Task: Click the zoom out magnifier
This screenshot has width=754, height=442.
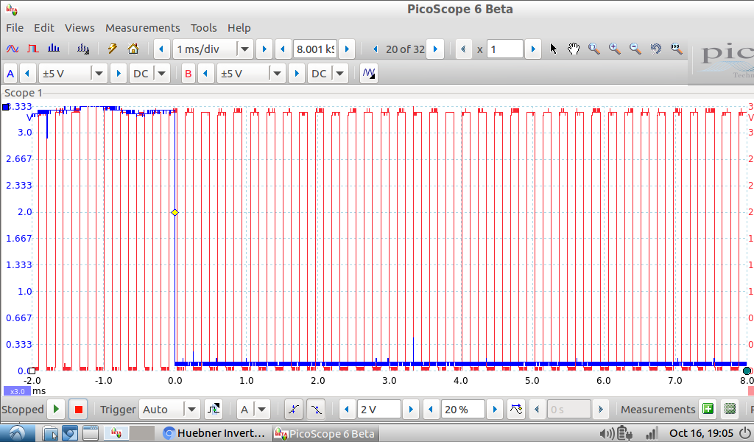Action: (635, 49)
